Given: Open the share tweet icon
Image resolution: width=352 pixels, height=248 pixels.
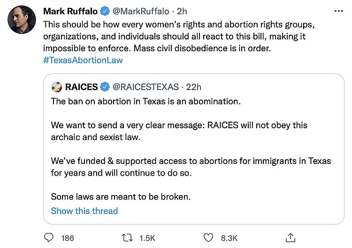Looking at the screenshot, I should [291, 238].
